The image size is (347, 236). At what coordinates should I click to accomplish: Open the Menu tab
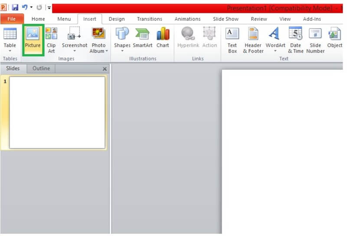(x=64, y=19)
